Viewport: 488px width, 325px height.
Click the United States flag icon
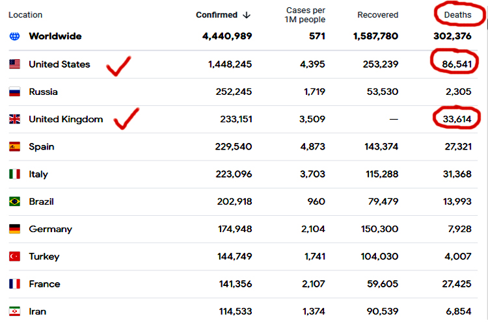click(14, 64)
